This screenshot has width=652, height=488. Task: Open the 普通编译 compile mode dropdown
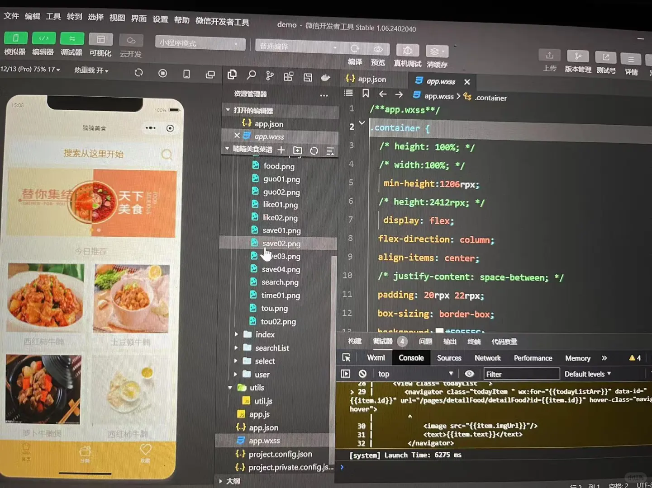300,47
